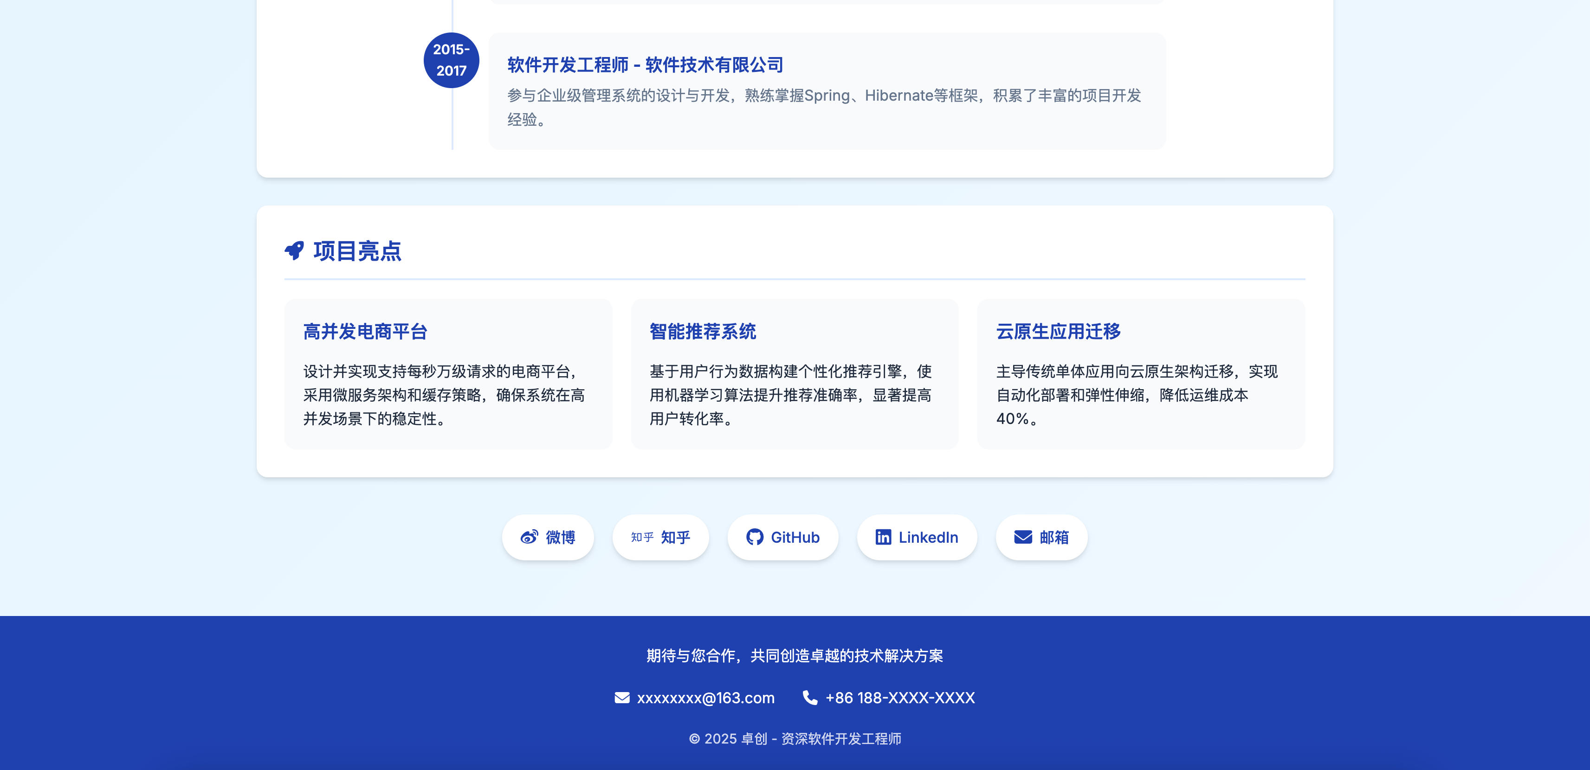Click the rocket icon beside 项目亮点

294,250
